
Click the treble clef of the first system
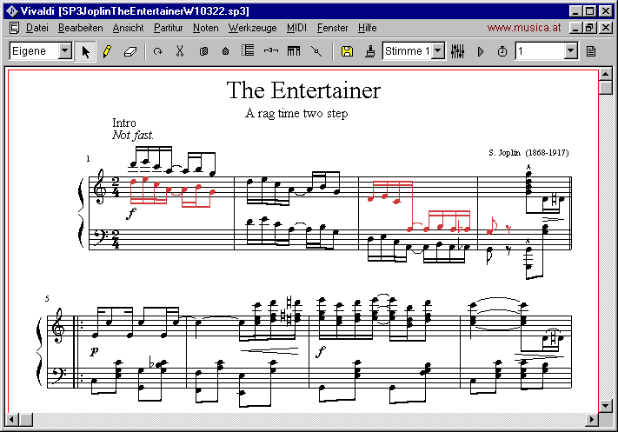(101, 186)
